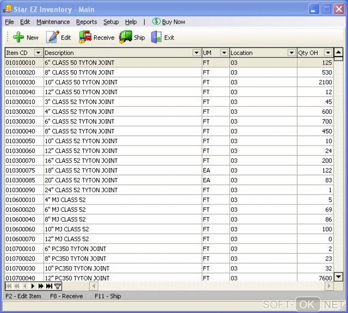The image size is (348, 313).
Task: Open the Reports menu
Action: [87, 22]
